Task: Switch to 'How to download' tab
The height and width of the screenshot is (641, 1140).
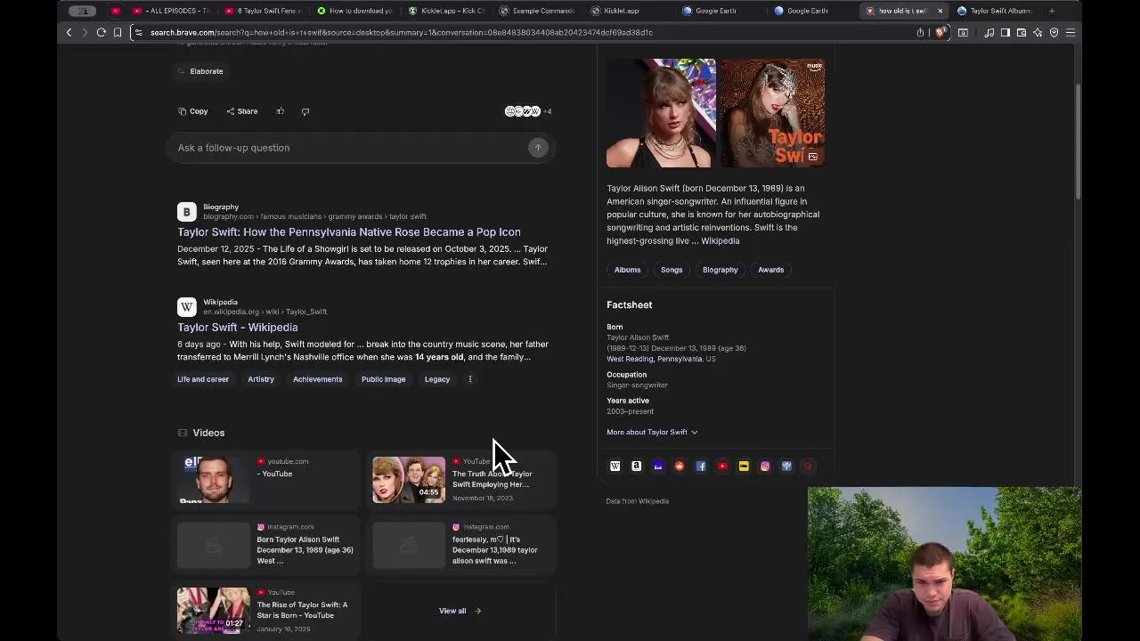Action: pyautogui.click(x=354, y=11)
